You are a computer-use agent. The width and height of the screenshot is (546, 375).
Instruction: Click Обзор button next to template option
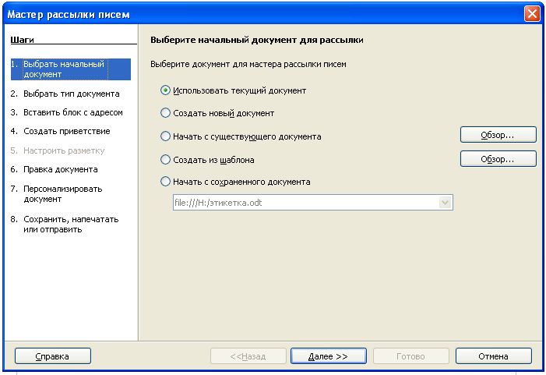tap(498, 159)
